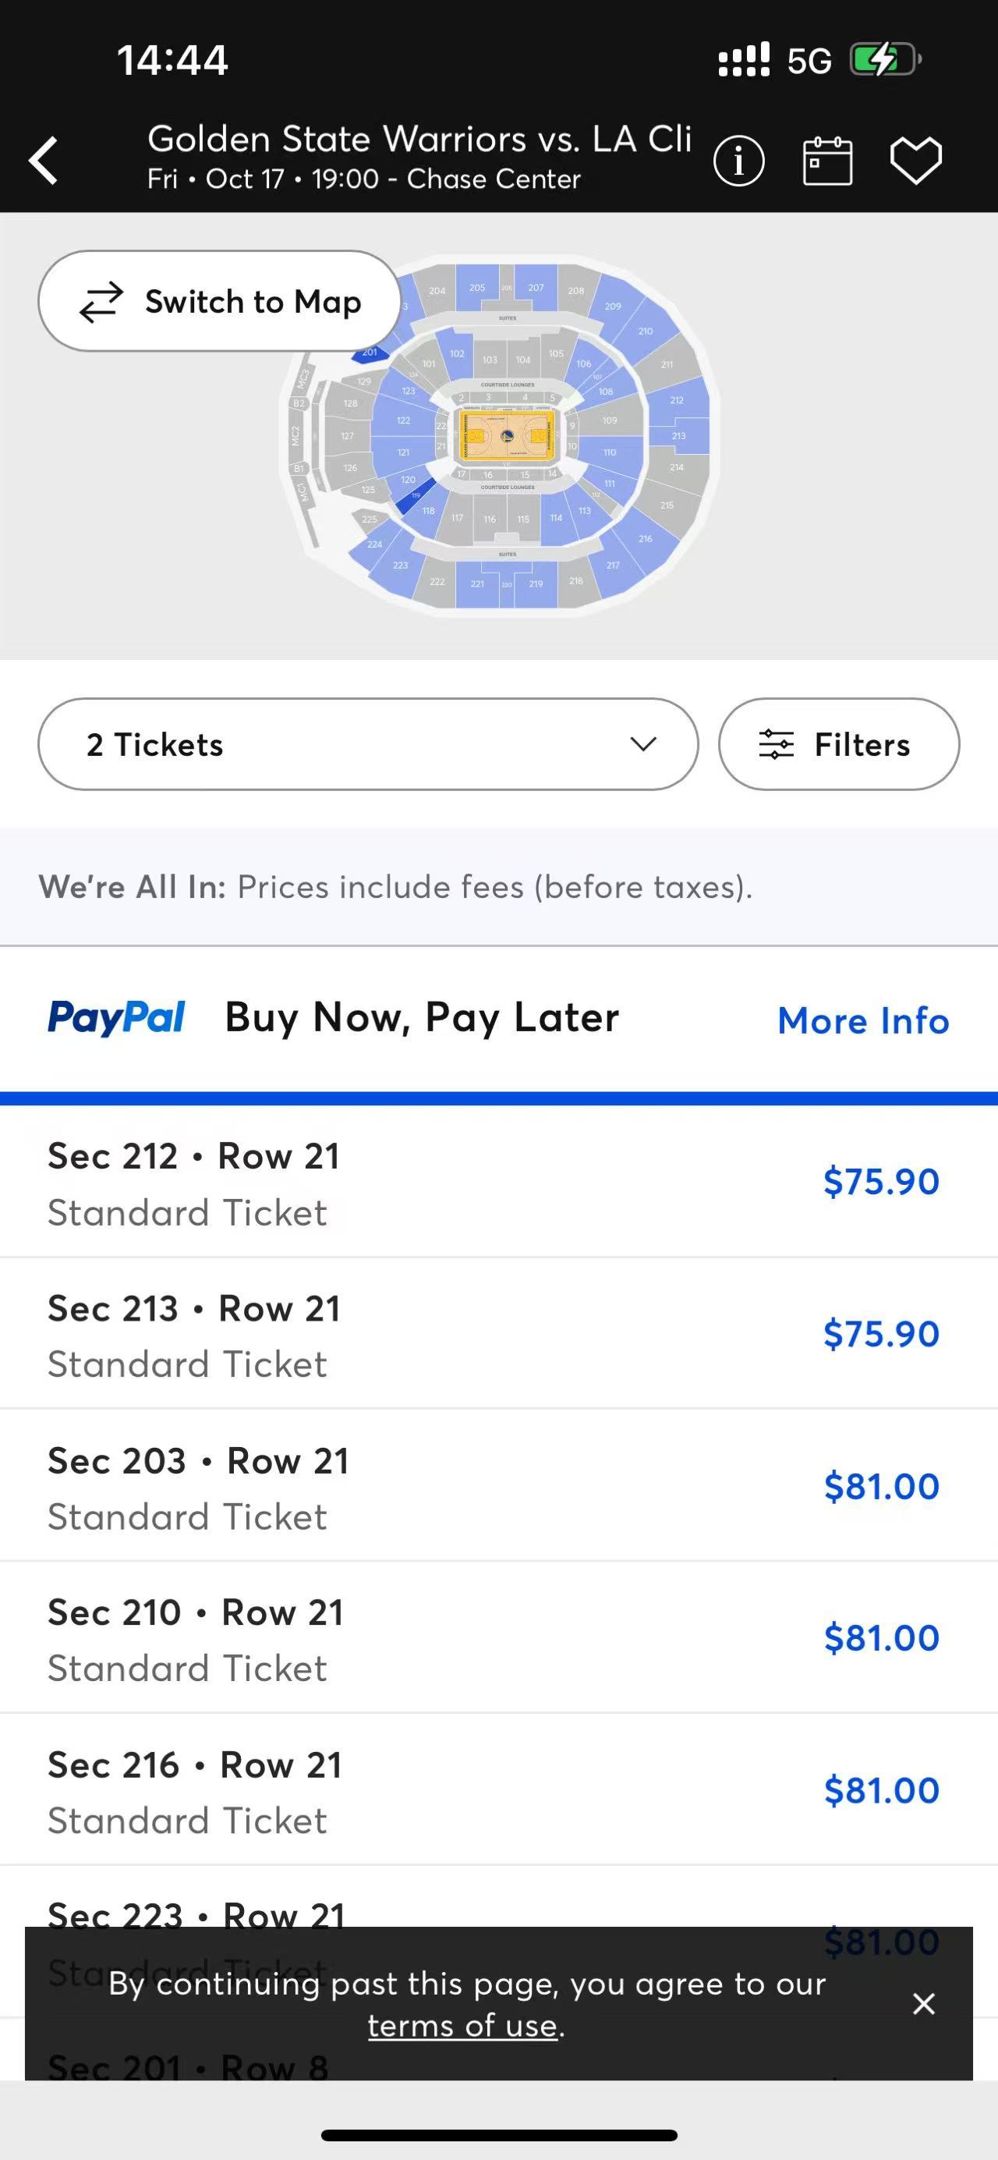Choose Sec 213 Row 21 ticket listing

click(x=498, y=1333)
